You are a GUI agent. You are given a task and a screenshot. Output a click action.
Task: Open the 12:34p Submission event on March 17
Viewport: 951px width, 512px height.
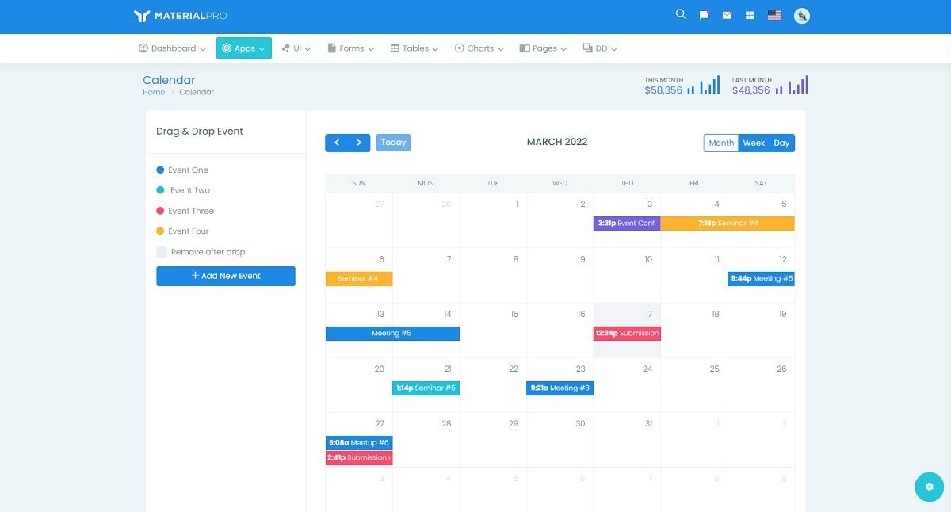coord(627,333)
